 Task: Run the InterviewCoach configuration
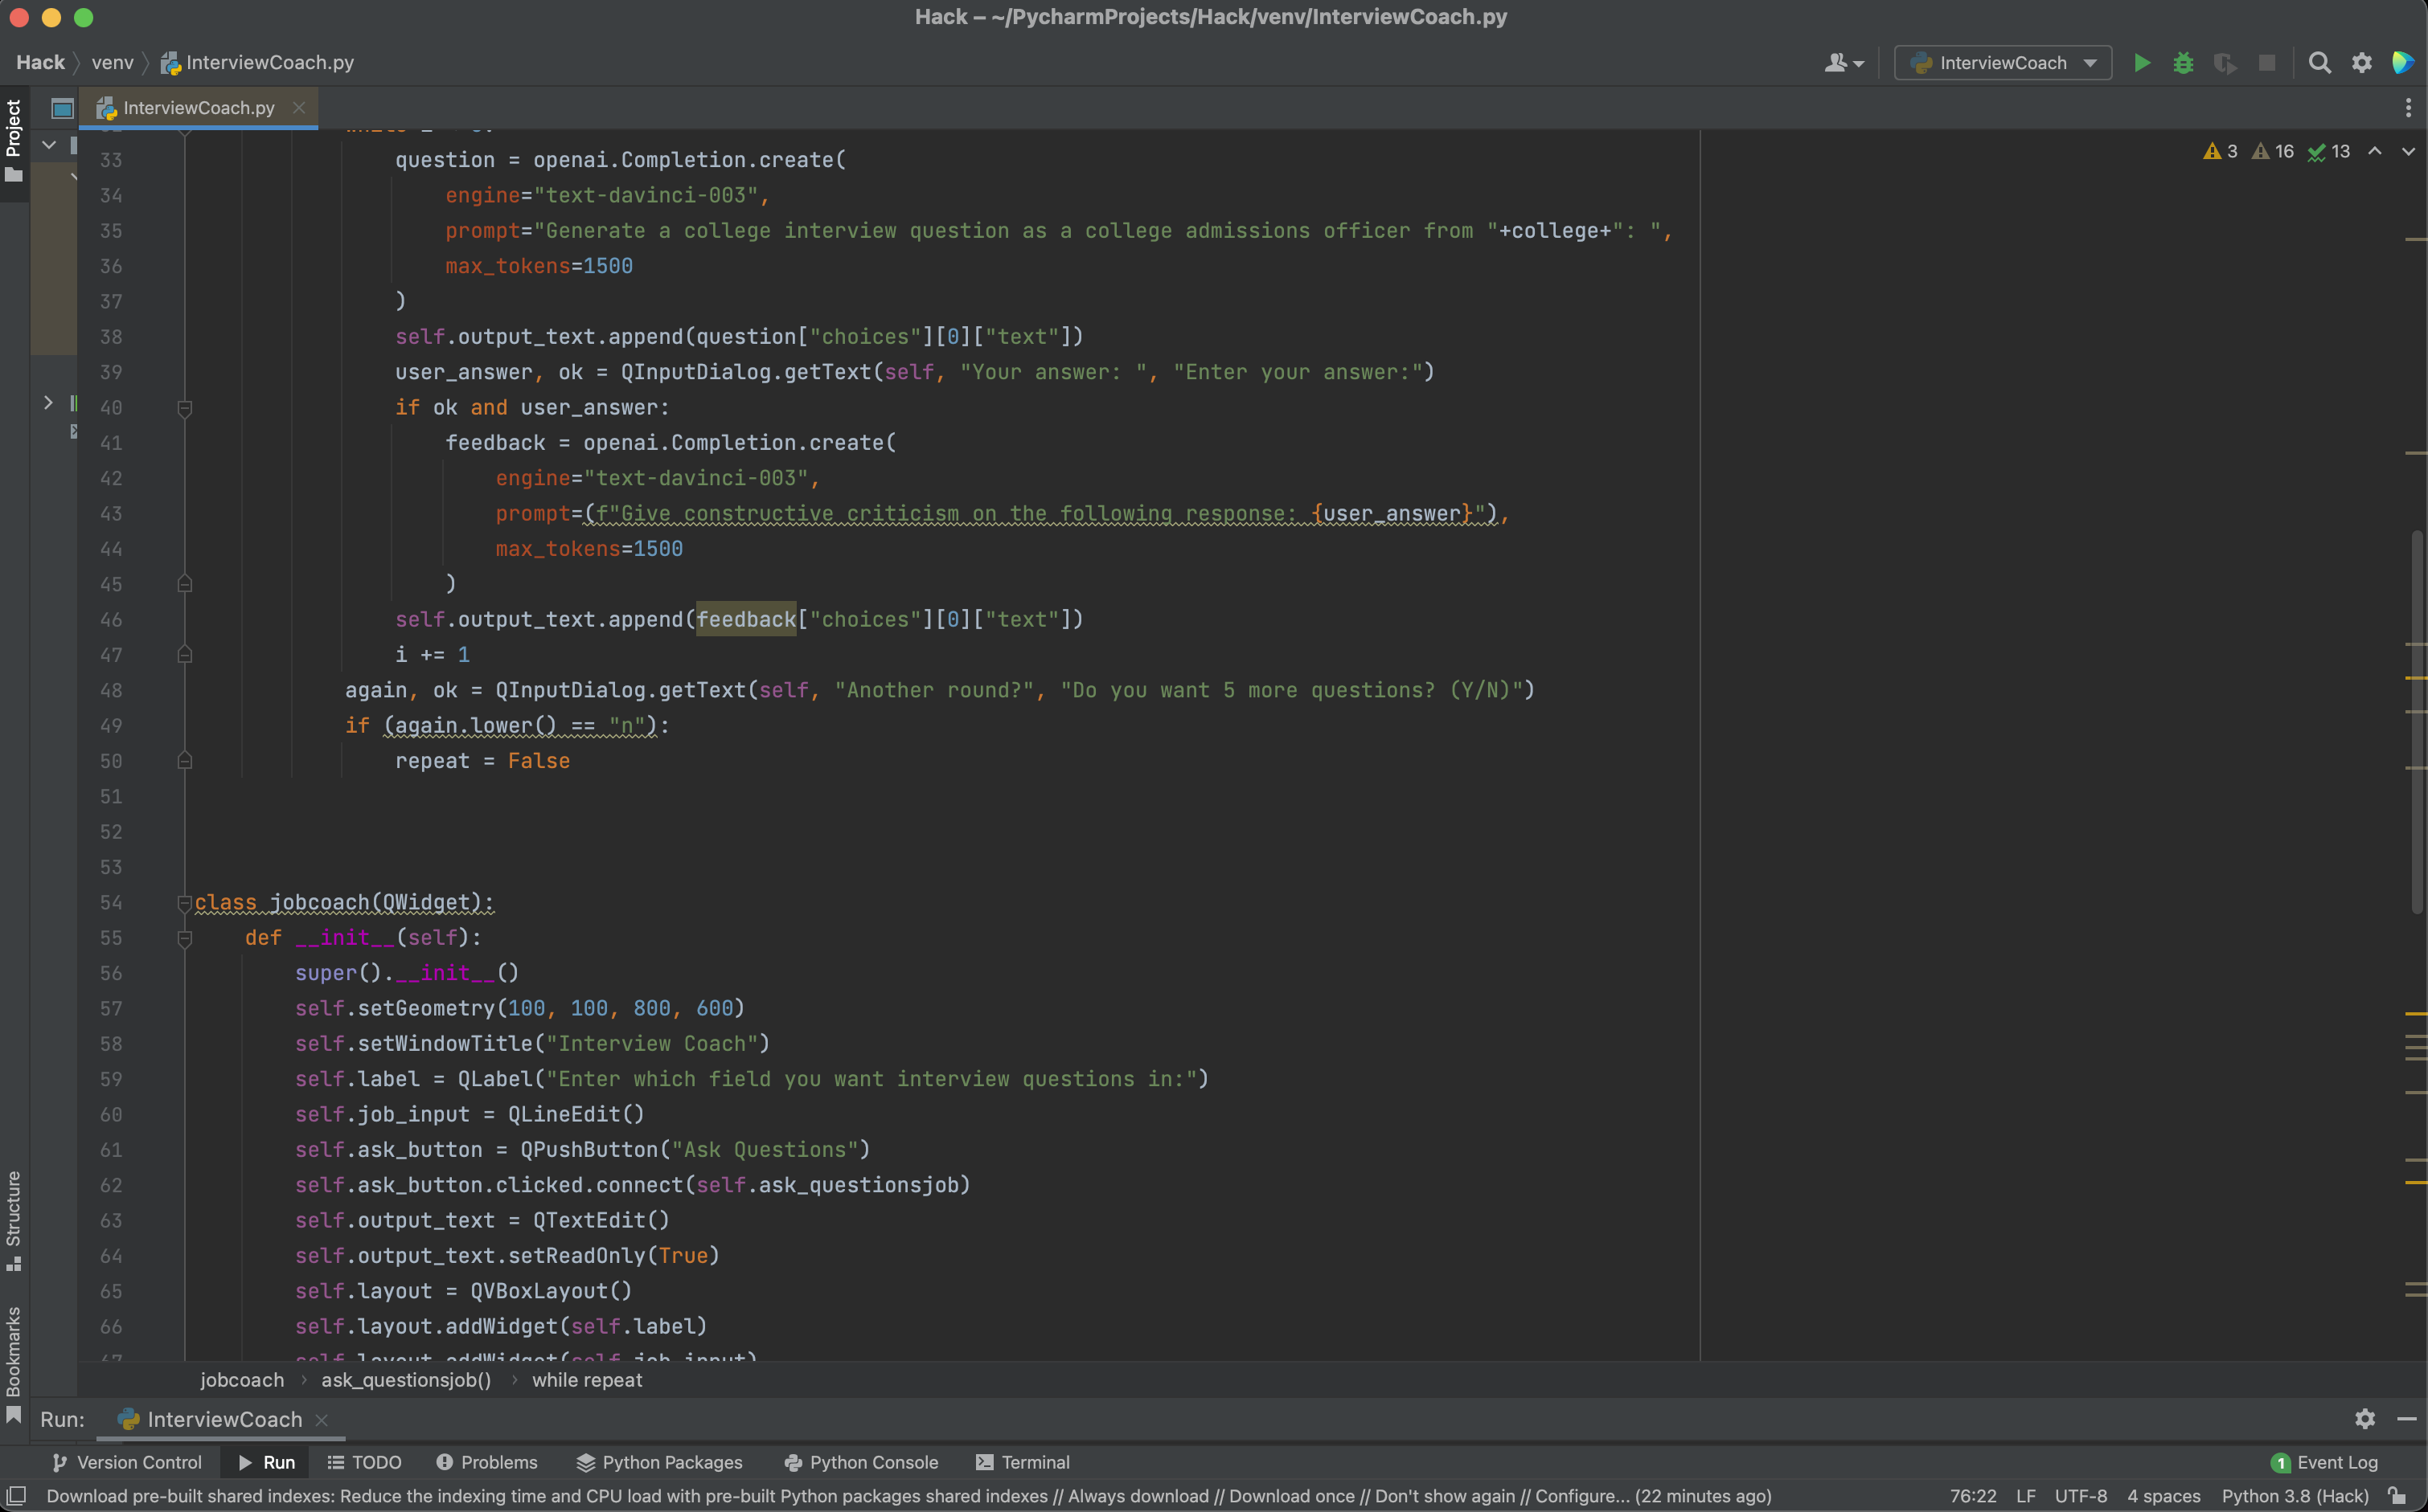click(2141, 63)
